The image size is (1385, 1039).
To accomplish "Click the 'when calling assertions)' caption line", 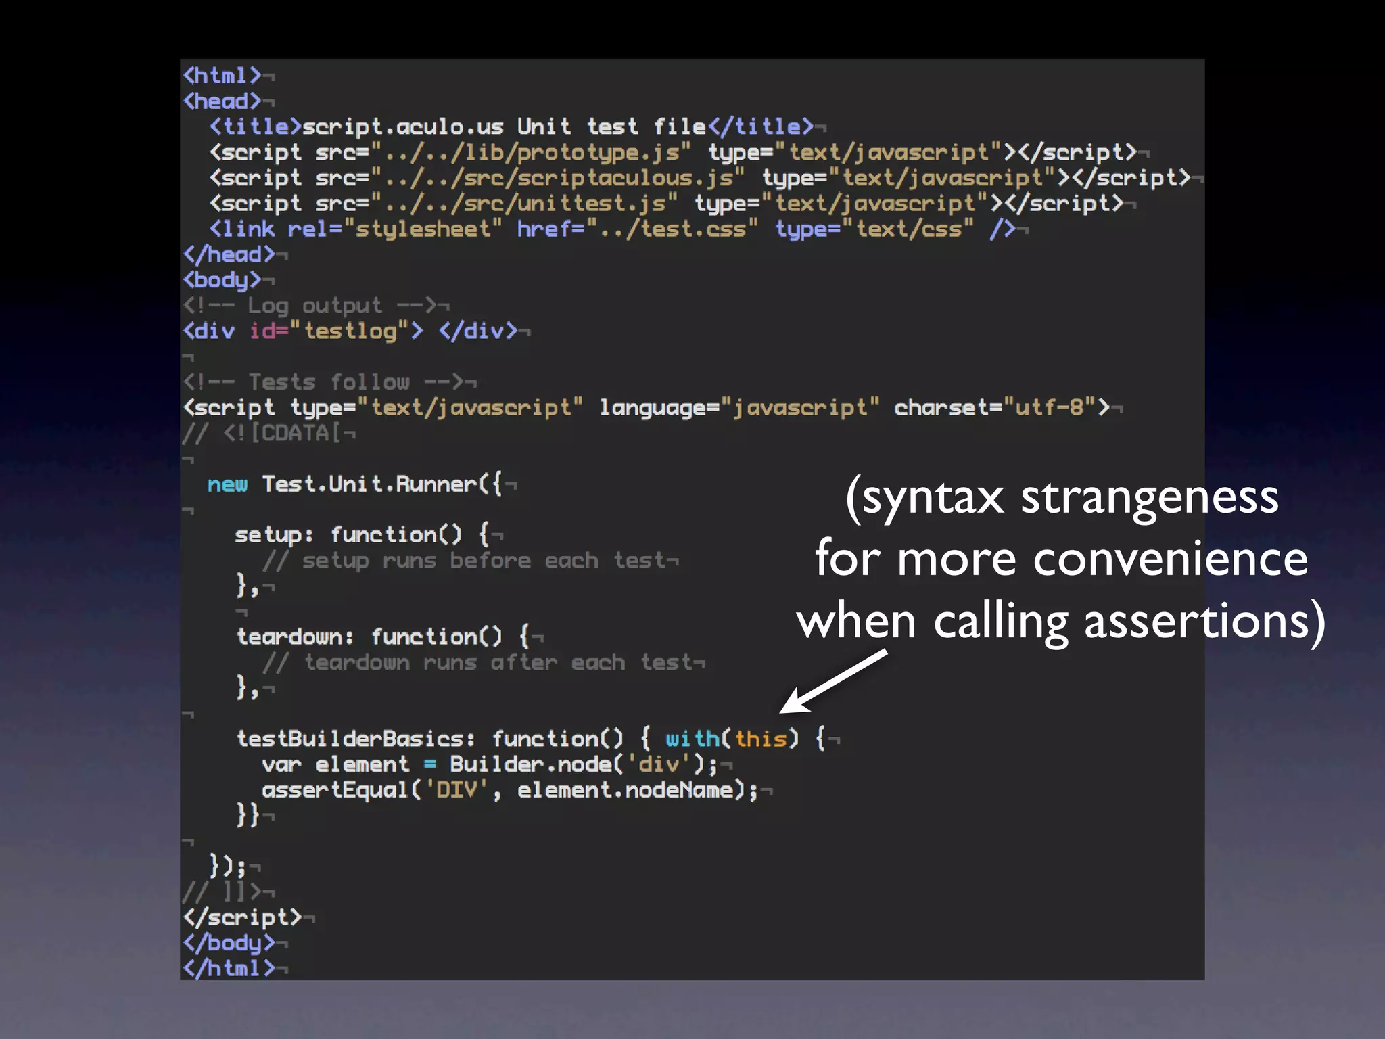I will pos(1061,622).
